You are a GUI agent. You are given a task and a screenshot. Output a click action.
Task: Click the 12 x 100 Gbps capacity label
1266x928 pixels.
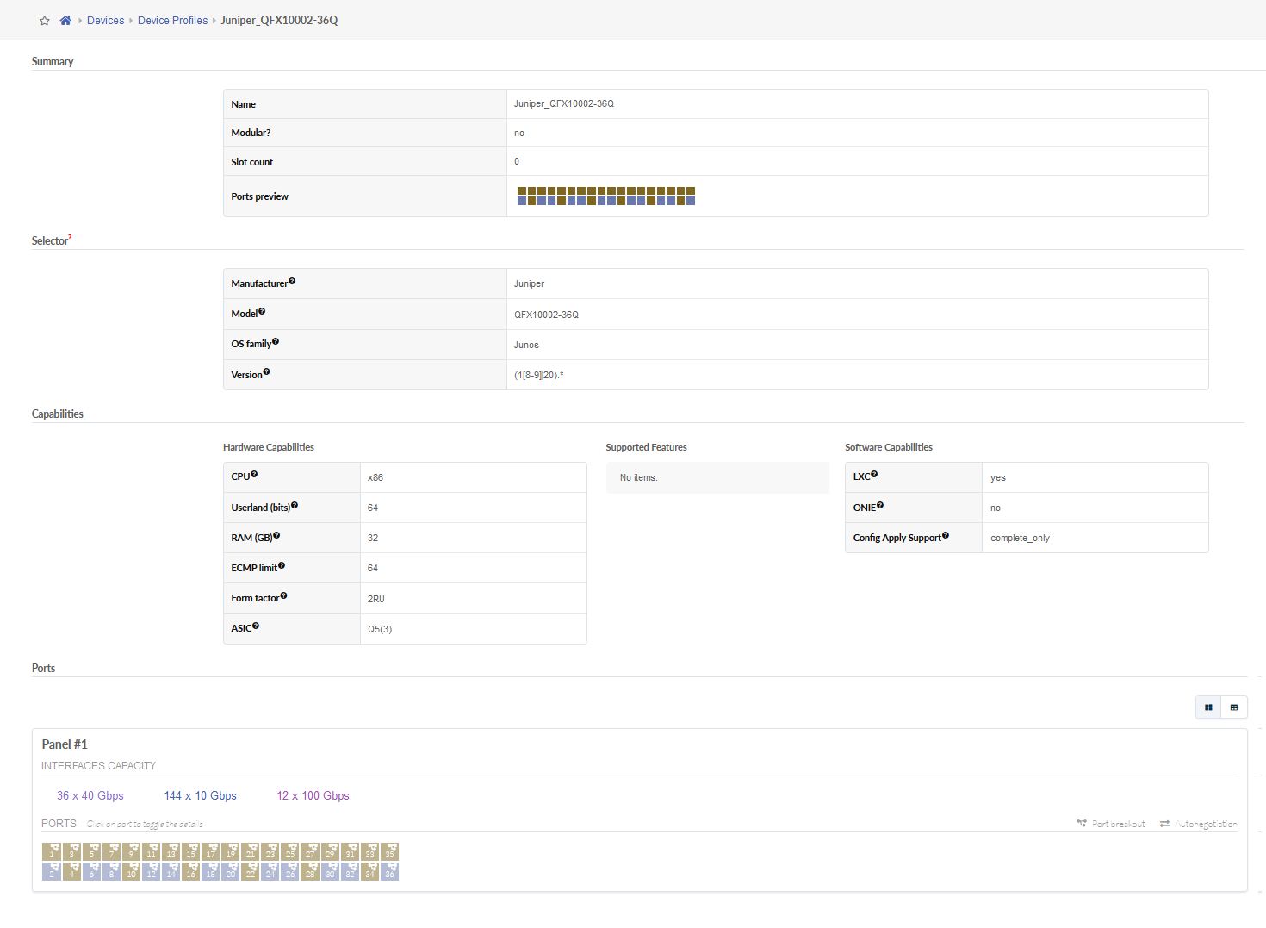click(313, 796)
